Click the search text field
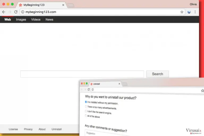This screenshot has height=136, width=204. (82, 74)
